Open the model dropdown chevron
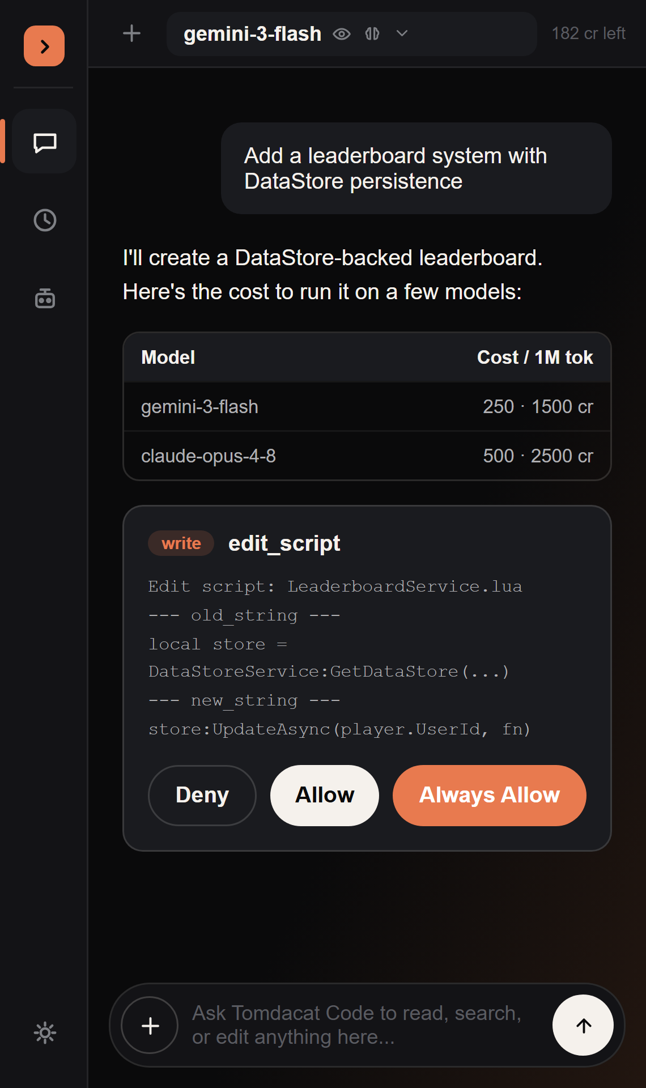 [402, 34]
